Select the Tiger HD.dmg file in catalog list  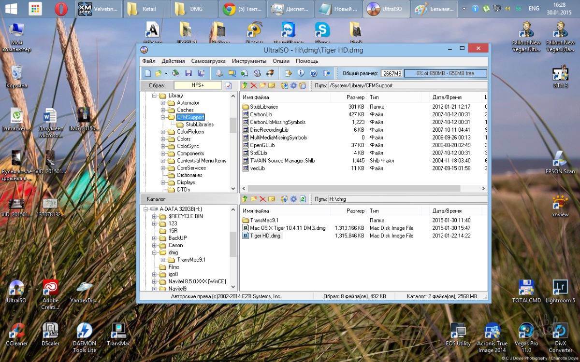pyautogui.click(x=265, y=236)
